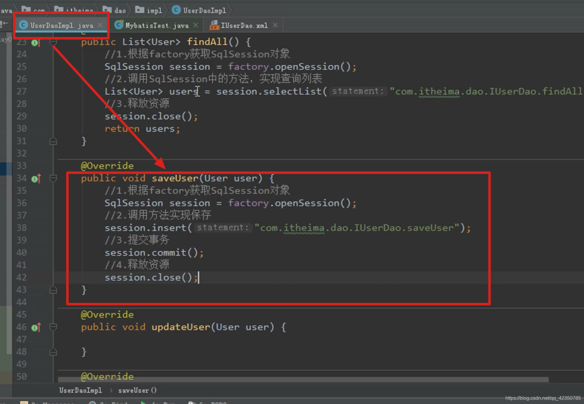Click the comment //3.提交事务
584x404 pixels.
click(137, 240)
